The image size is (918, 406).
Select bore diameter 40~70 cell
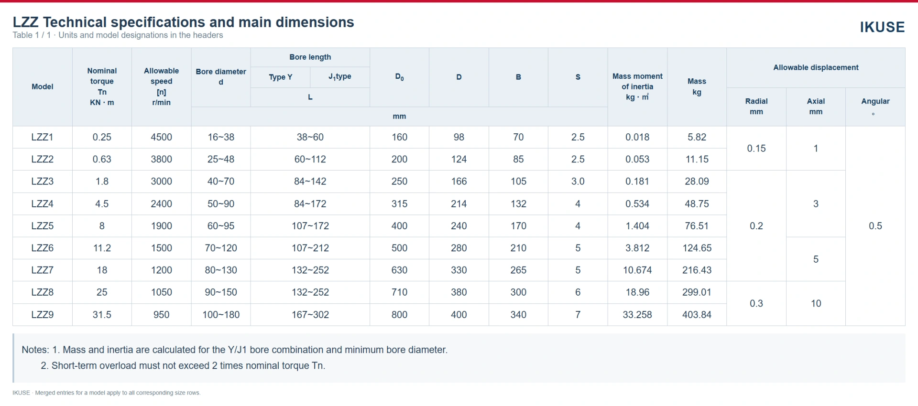click(x=221, y=182)
